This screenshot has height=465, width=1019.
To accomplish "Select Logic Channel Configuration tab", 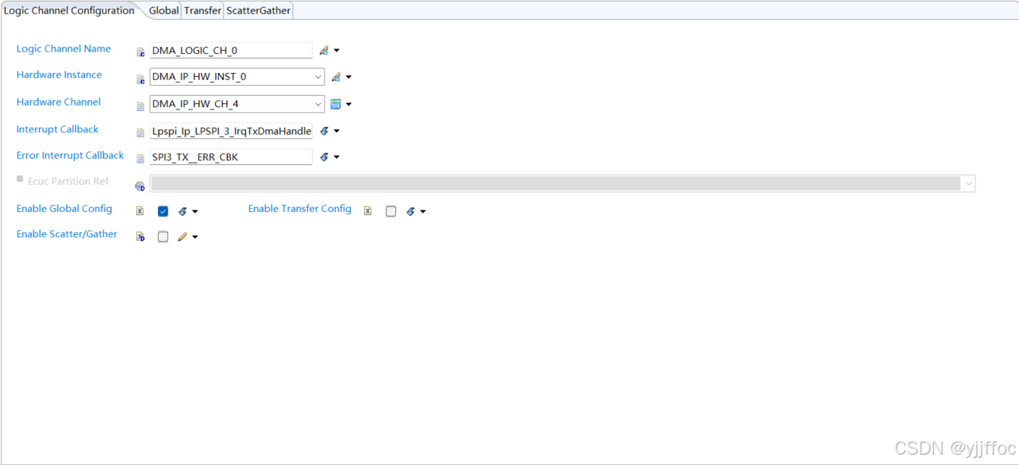I will click(69, 10).
